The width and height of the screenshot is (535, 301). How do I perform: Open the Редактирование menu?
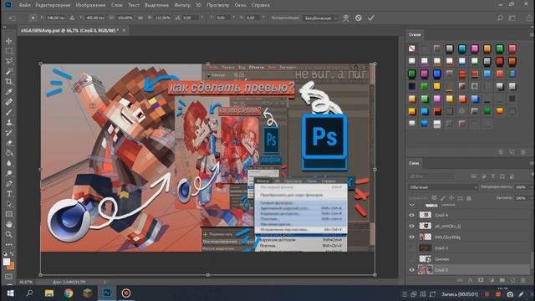[53, 5]
